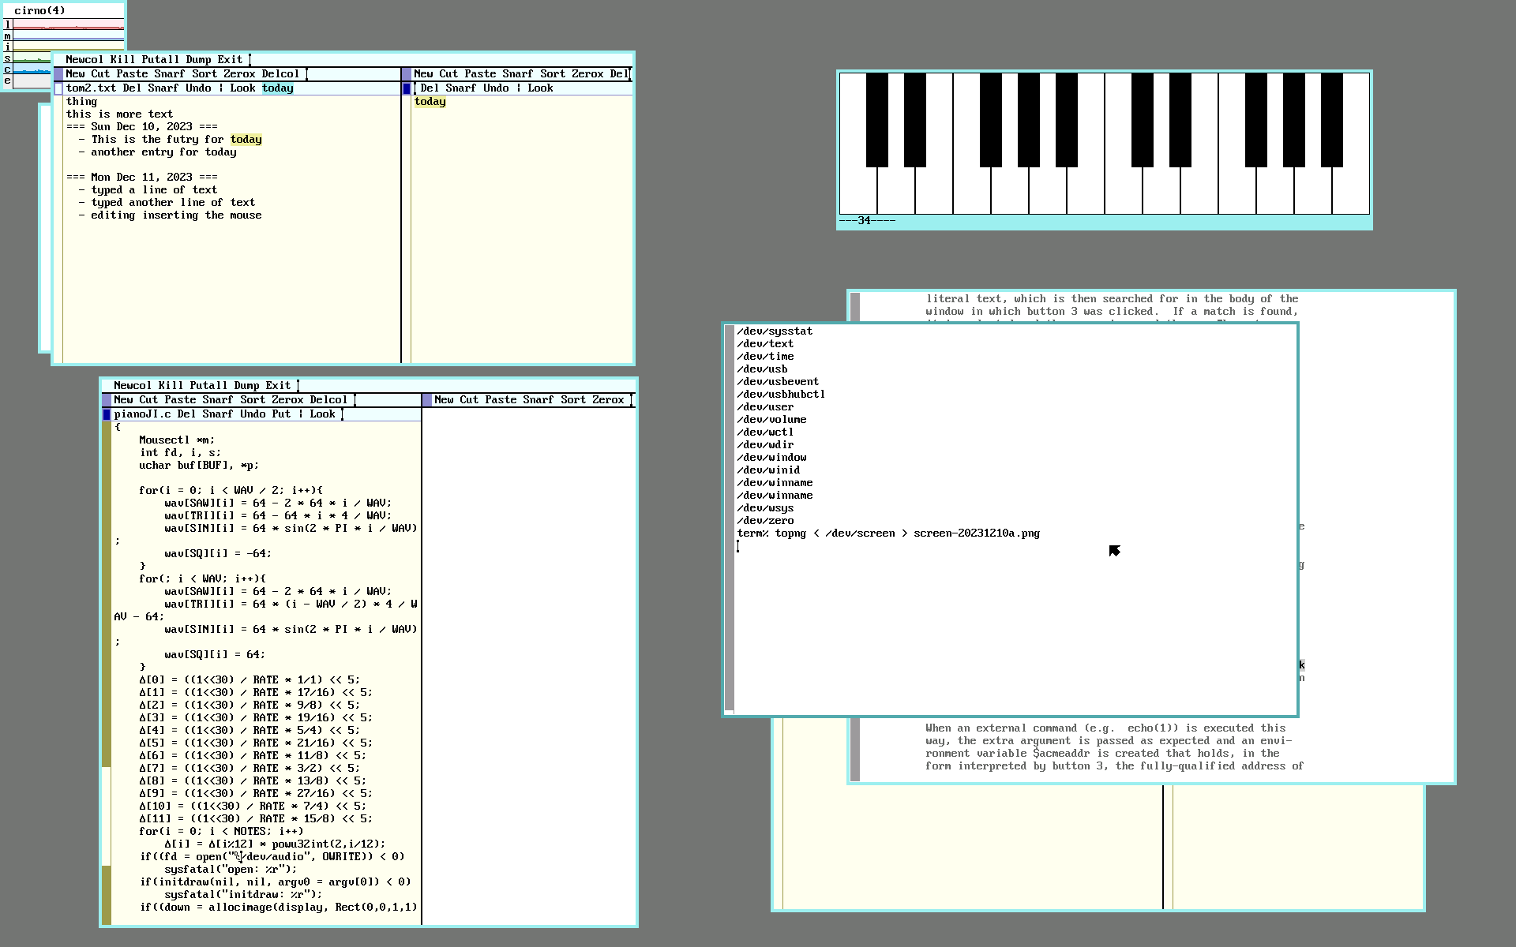The image size is (1516, 947).
Task: Click the left column handle above tom2.txt
Action: [58, 74]
